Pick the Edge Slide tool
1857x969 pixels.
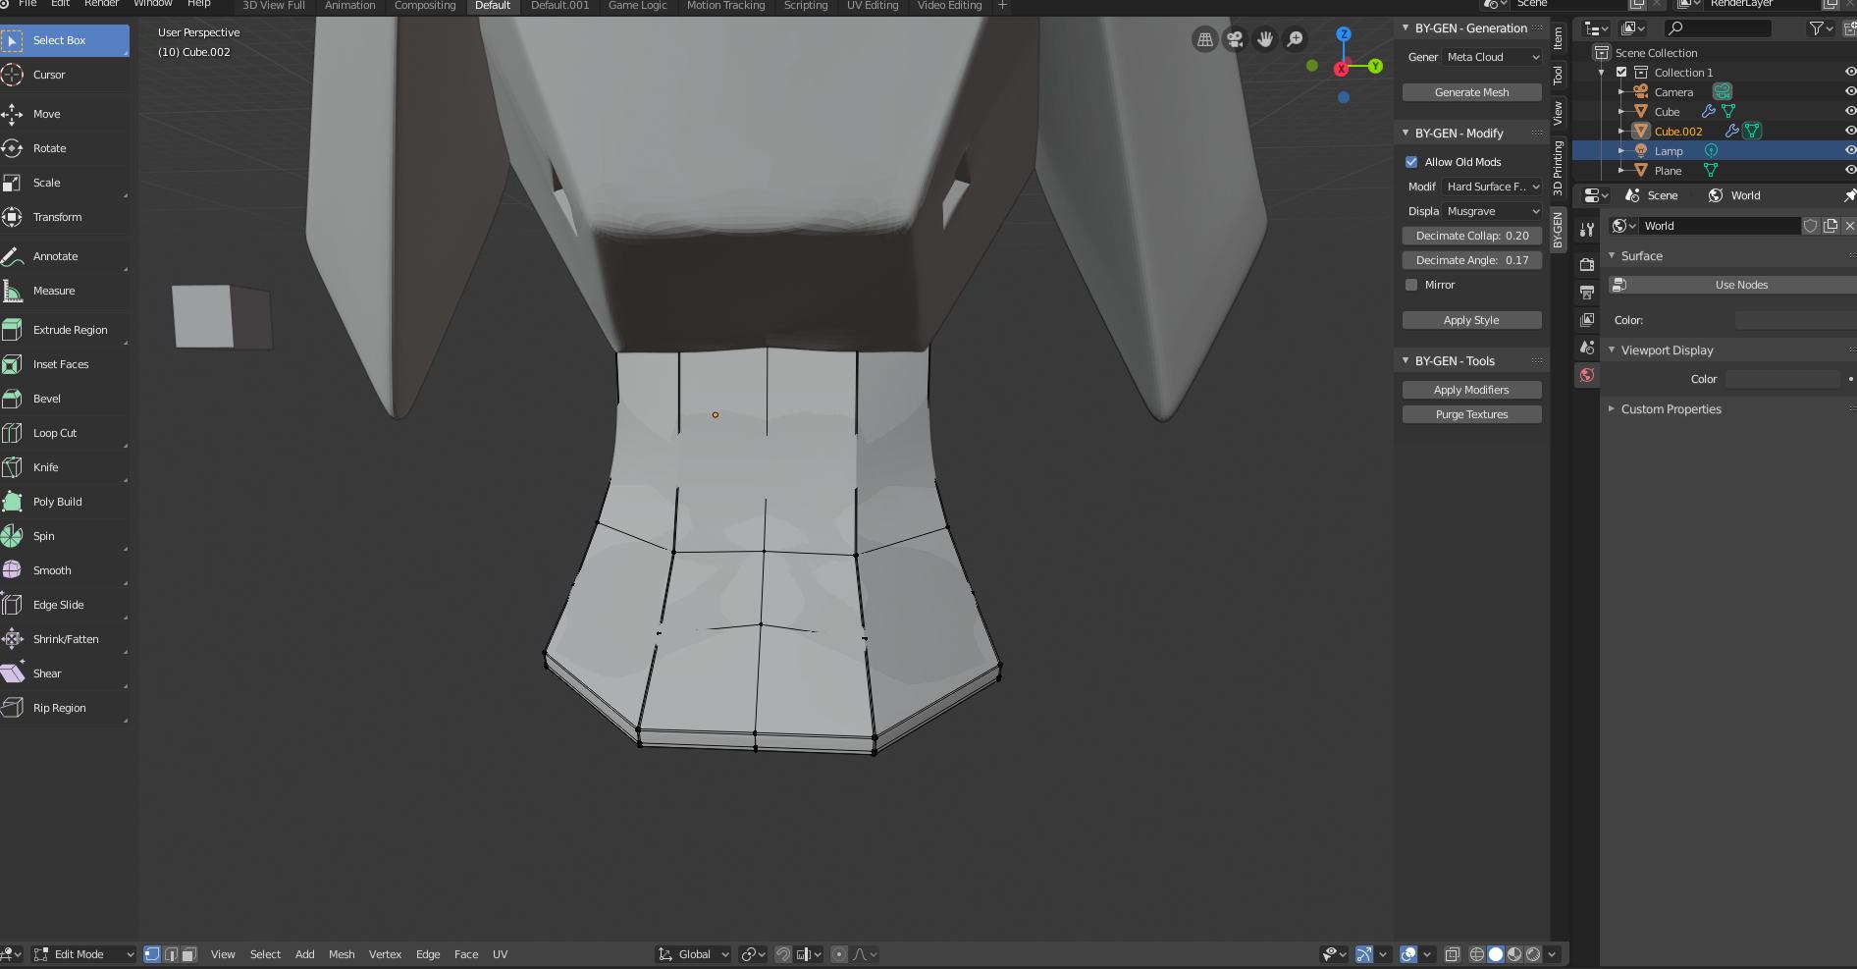tap(64, 605)
